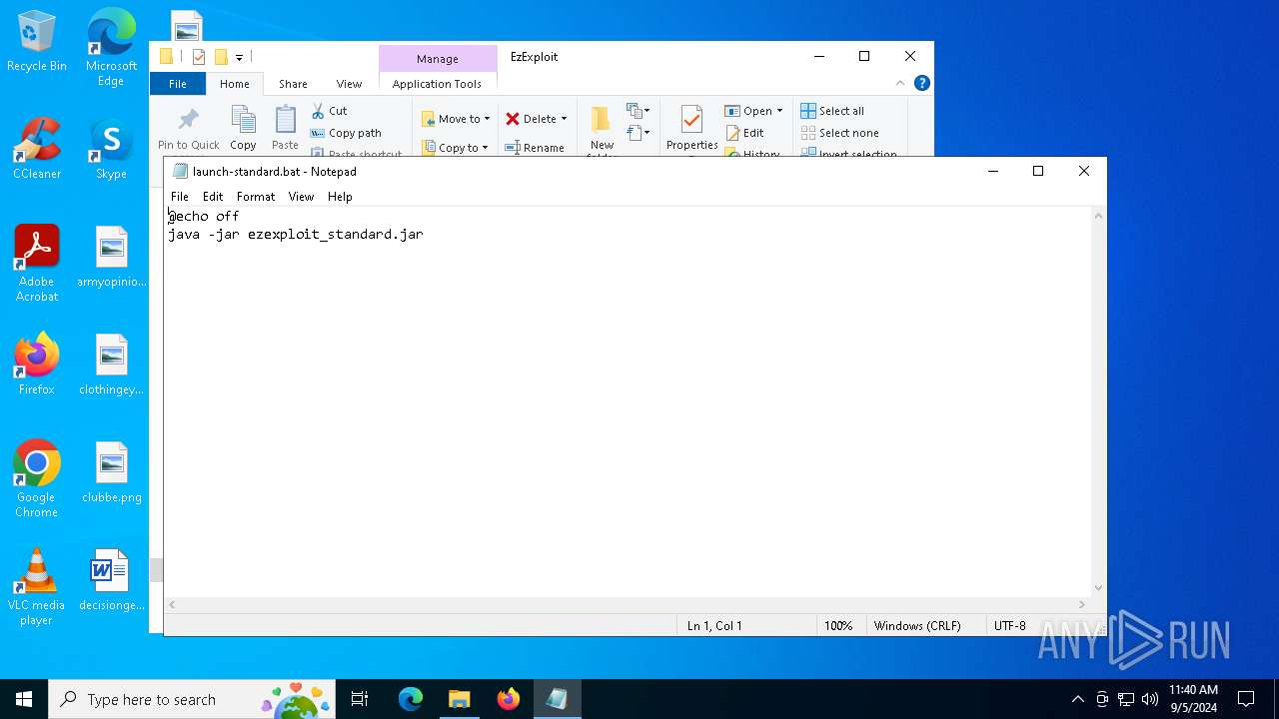Open the Recycle Bin desktop icon
1279x719 pixels.
tap(37, 42)
